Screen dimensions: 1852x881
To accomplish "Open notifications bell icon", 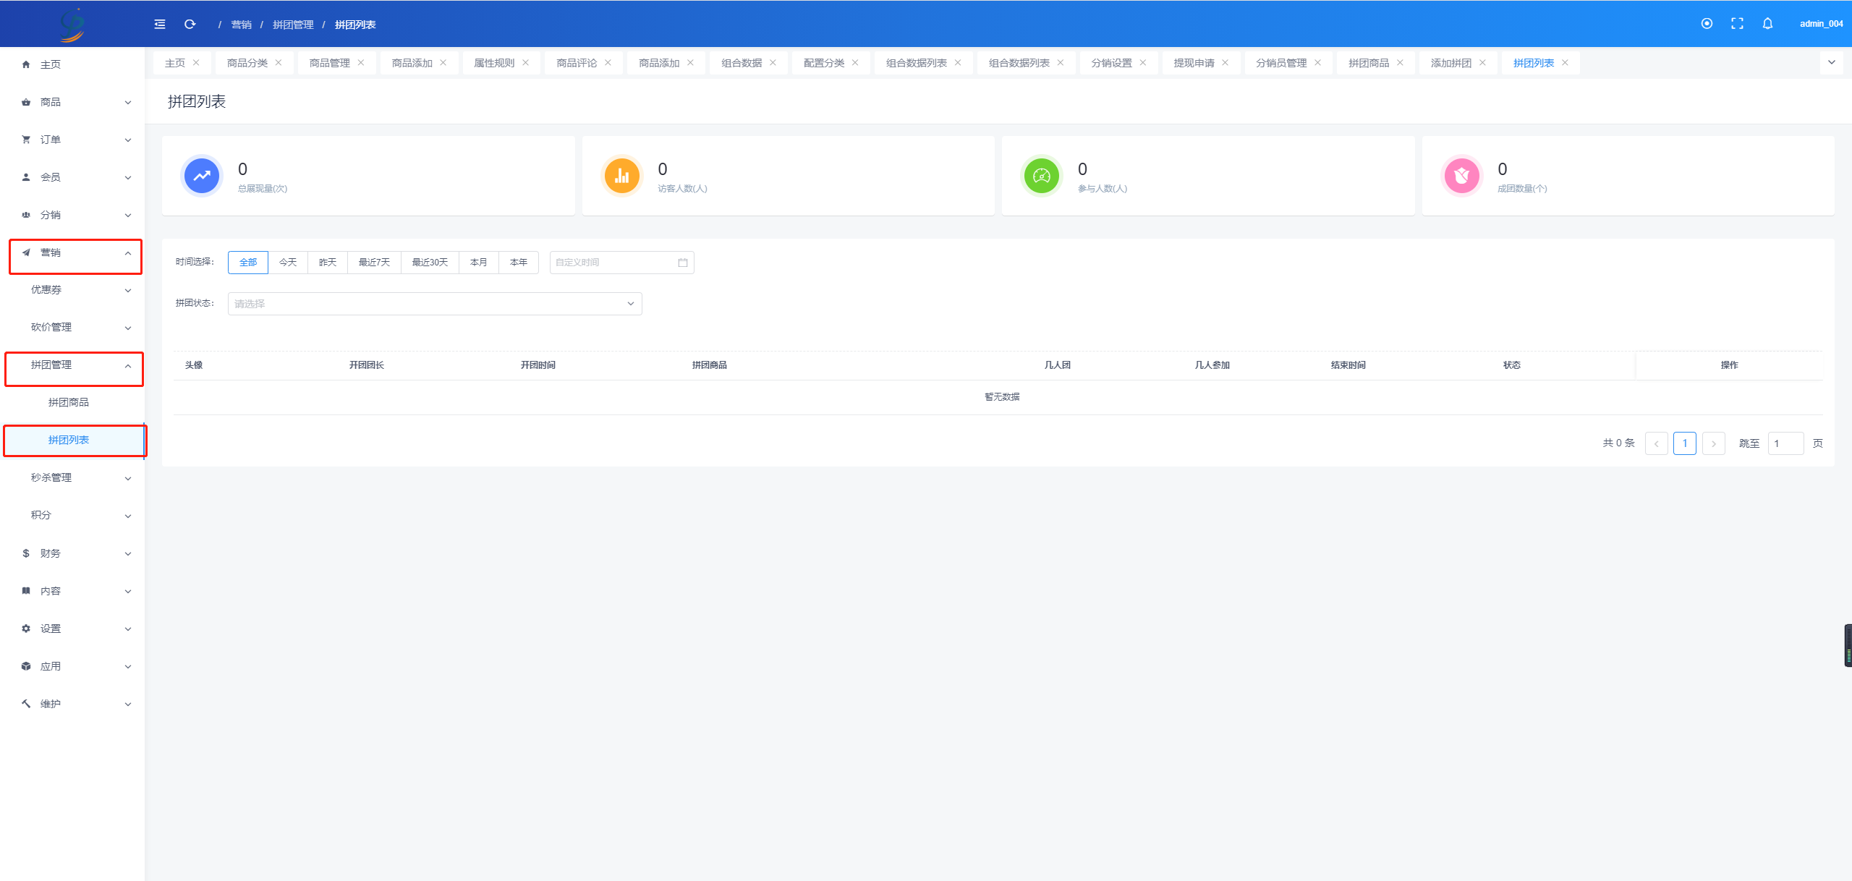I will pyautogui.click(x=1767, y=24).
